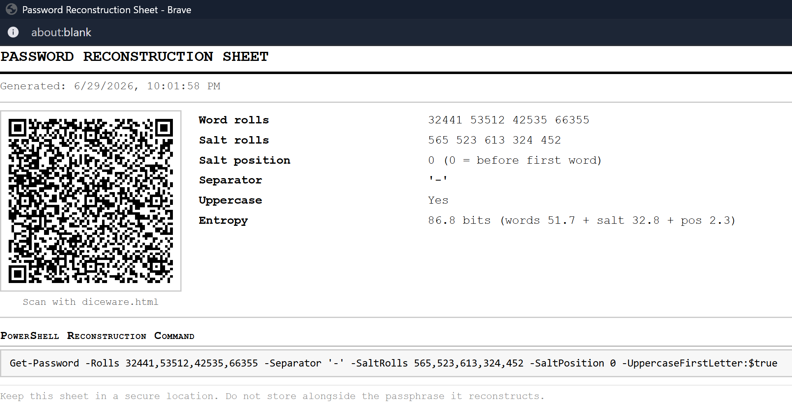The image size is (792, 413).
Task: Click the window title 'Password Reconstruction Sheet - Brave'
Action: [x=107, y=9]
